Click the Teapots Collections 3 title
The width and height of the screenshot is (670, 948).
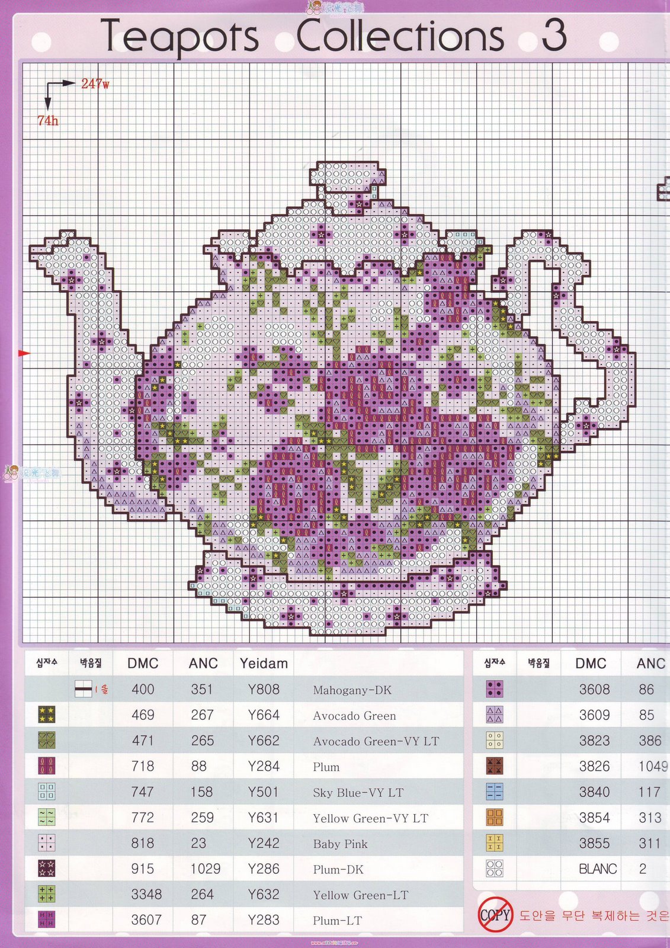pyautogui.click(x=335, y=36)
